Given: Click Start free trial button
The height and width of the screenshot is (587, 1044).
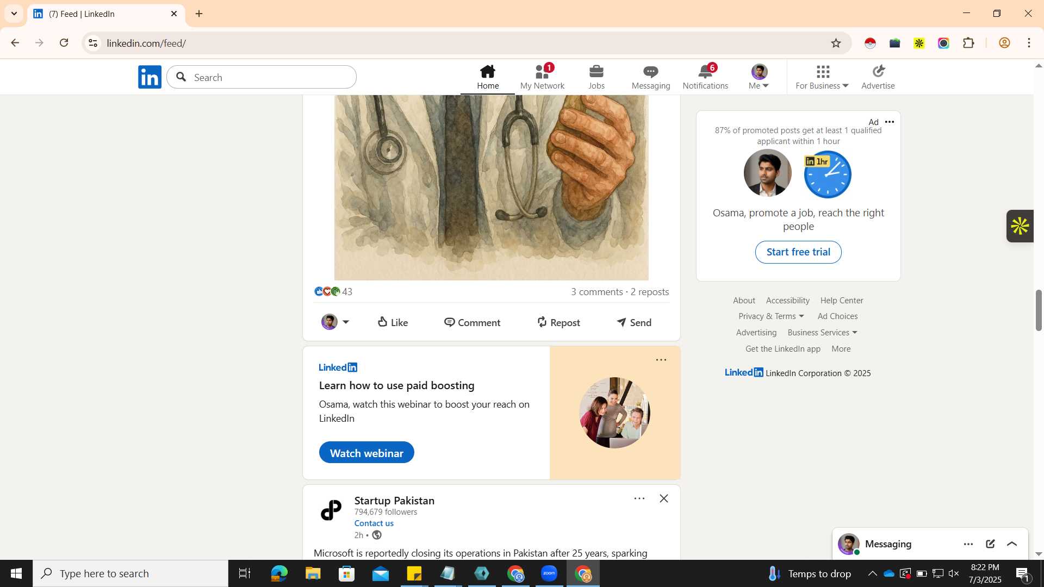Looking at the screenshot, I should [x=798, y=252].
